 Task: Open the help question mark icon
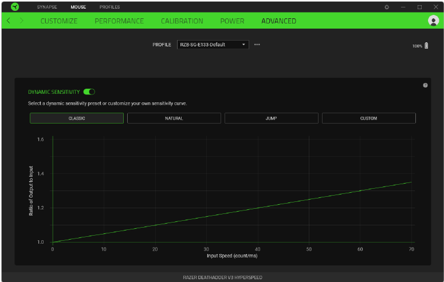[x=425, y=85]
